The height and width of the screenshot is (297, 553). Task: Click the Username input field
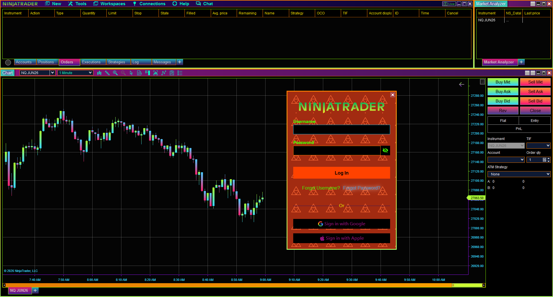point(342,130)
